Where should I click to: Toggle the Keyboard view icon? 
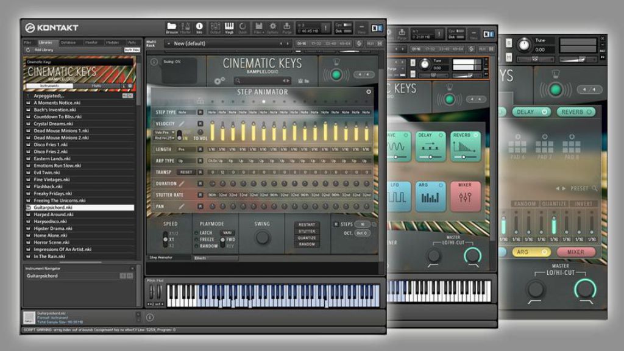(x=229, y=28)
